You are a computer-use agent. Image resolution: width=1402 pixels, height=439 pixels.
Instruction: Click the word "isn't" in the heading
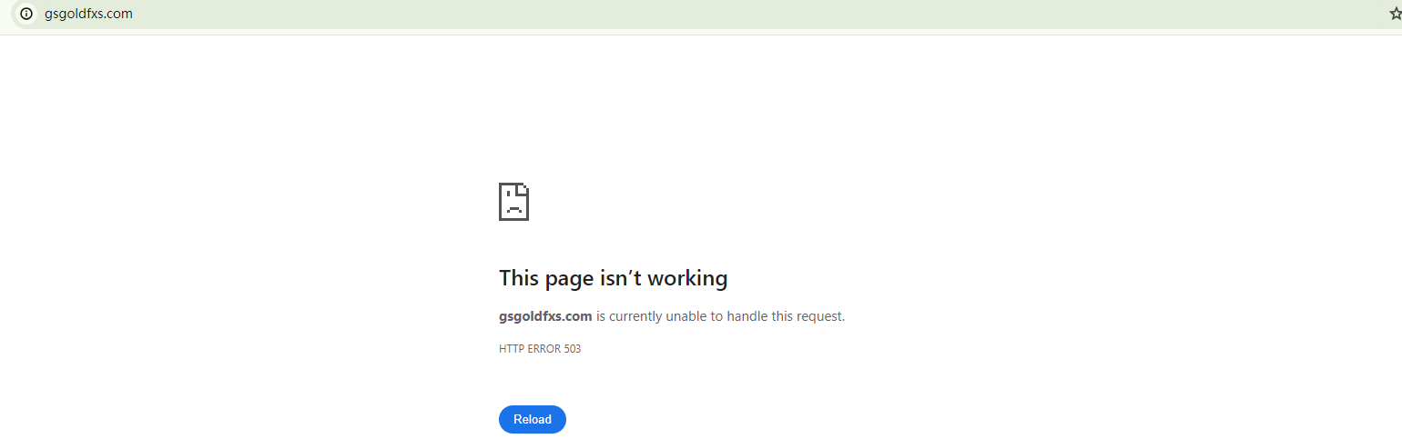point(618,278)
